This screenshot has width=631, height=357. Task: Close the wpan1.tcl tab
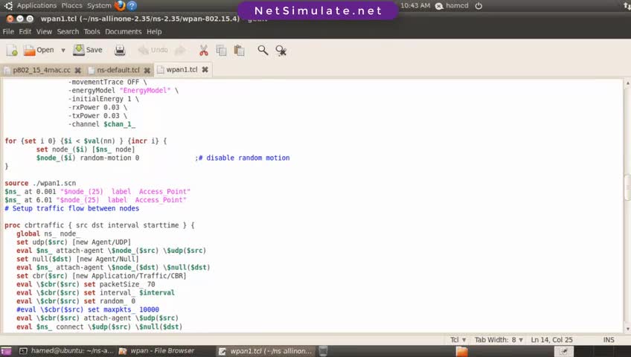(x=205, y=70)
